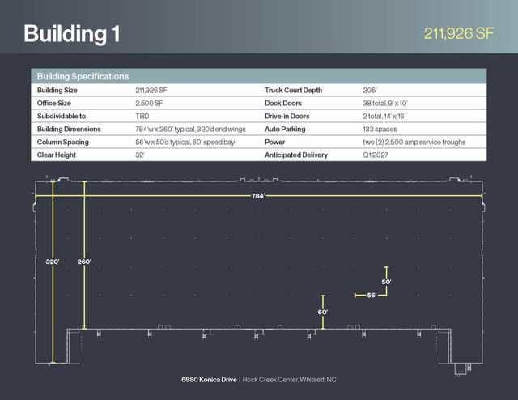Select the Truck Court Depth value 205'
The image size is (518, 400).
(371, 90)
